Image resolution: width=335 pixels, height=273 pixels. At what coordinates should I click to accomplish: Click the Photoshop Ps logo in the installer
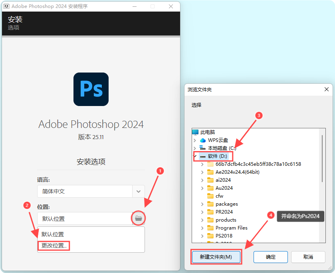pyautogui.click(x=91, y=89)
